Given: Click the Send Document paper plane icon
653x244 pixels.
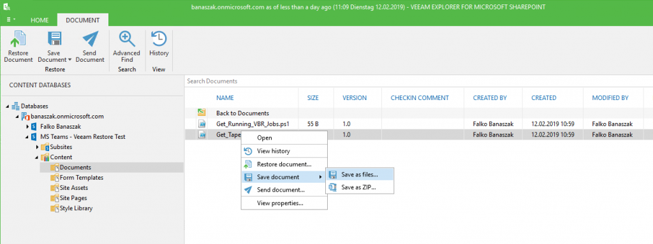Looking at the screenshot, I should 91,39.
